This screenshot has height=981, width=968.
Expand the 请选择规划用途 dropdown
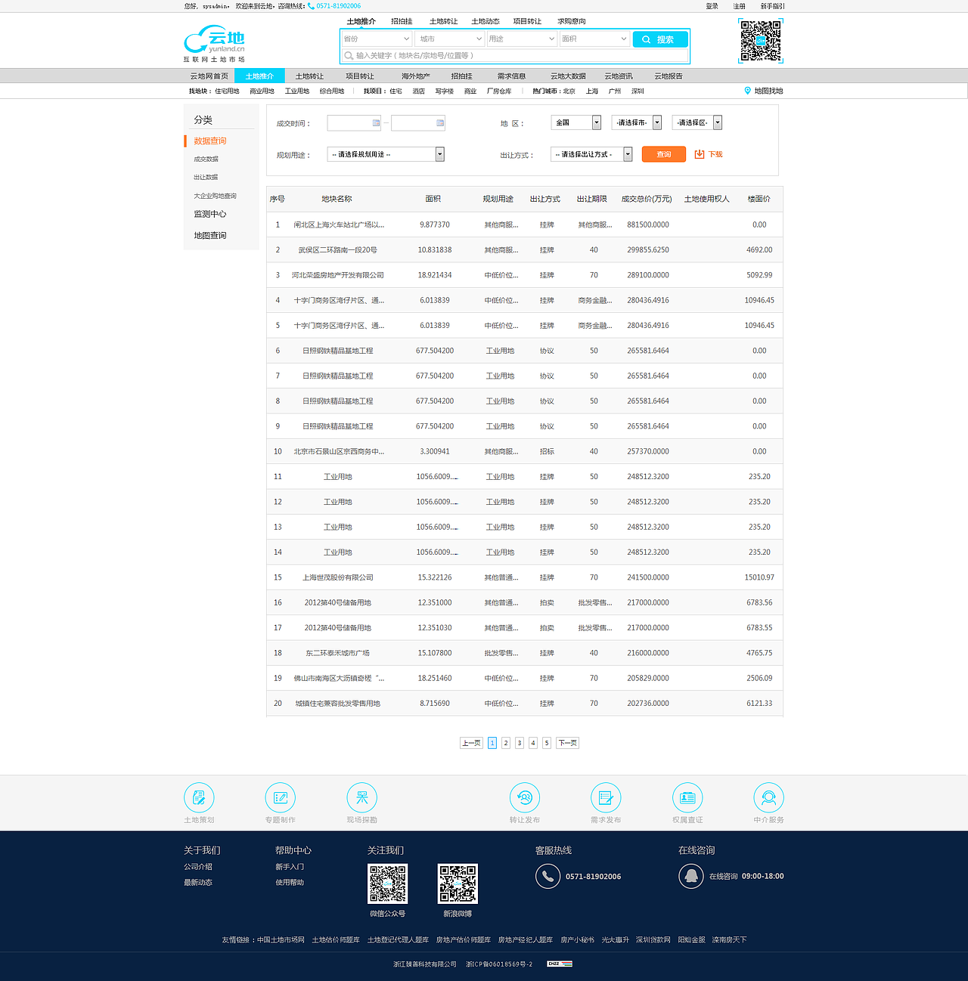[386, 154]
